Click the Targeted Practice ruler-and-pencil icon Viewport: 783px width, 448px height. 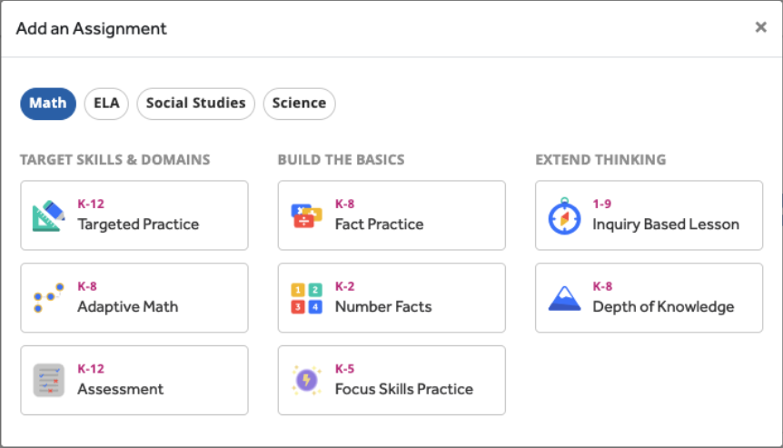48,215
